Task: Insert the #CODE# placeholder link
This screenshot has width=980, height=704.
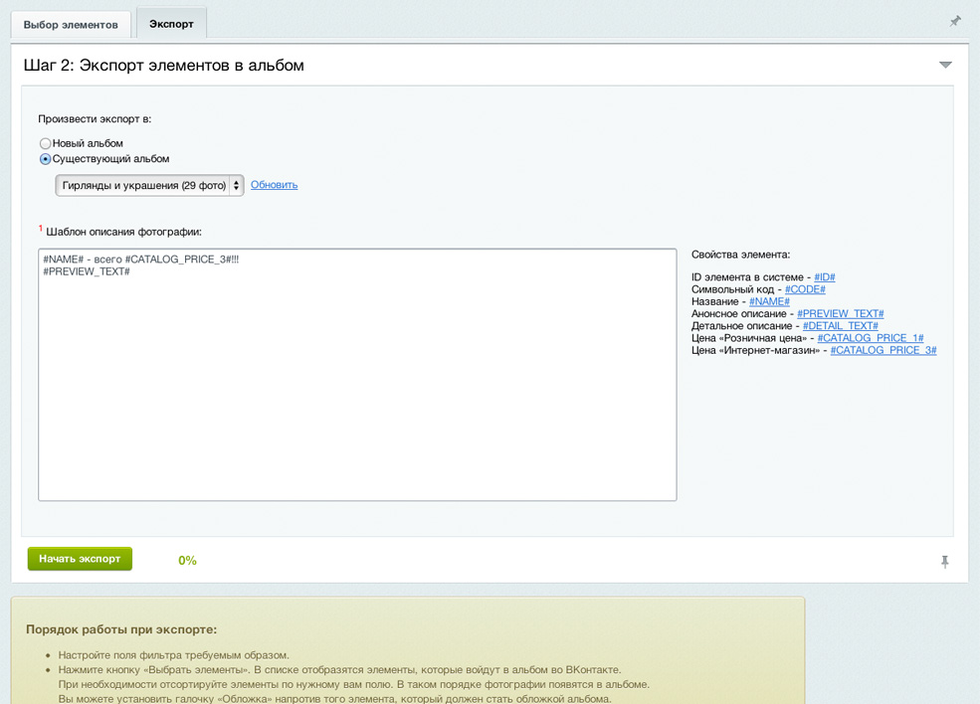Action: tap(804, 289)
